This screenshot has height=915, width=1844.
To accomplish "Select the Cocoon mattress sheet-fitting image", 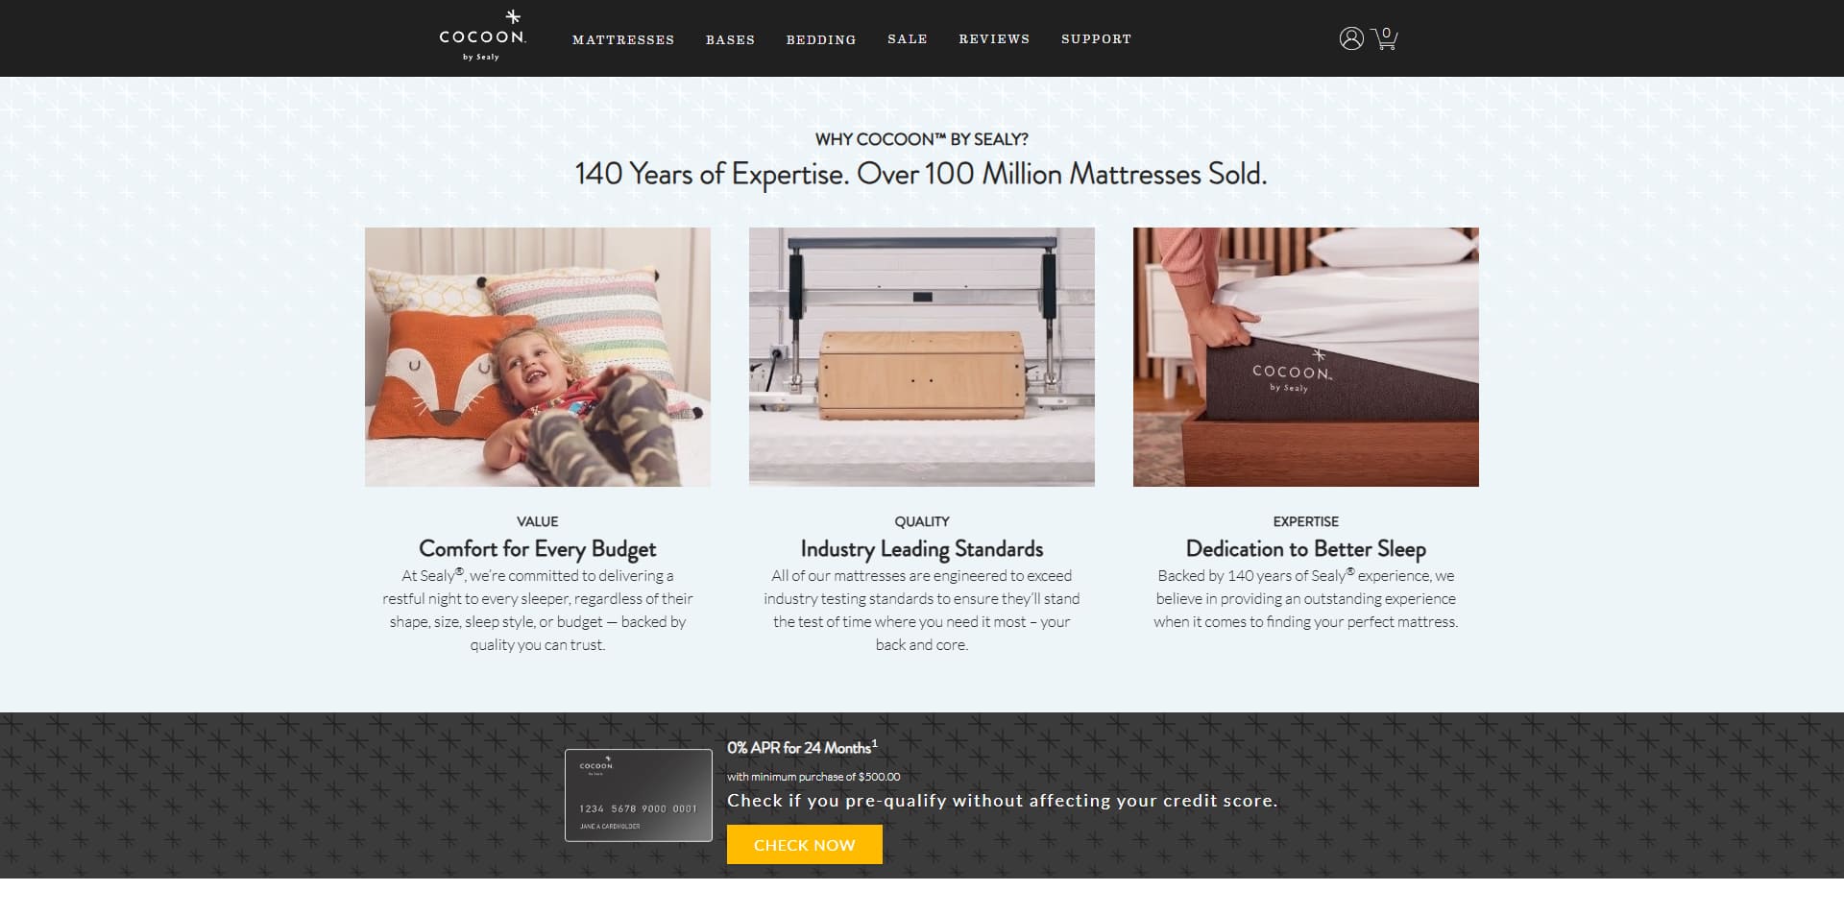I will click(1306, 357).
